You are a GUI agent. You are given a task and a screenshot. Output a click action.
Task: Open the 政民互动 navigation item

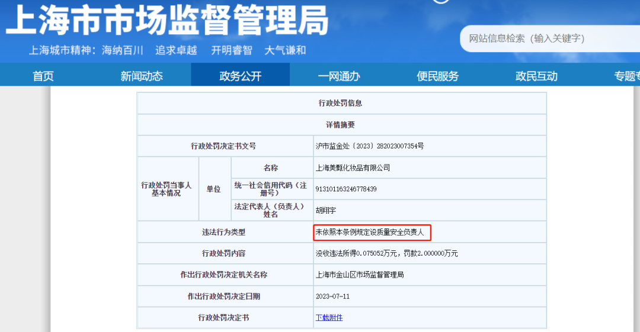click(536, 76)
